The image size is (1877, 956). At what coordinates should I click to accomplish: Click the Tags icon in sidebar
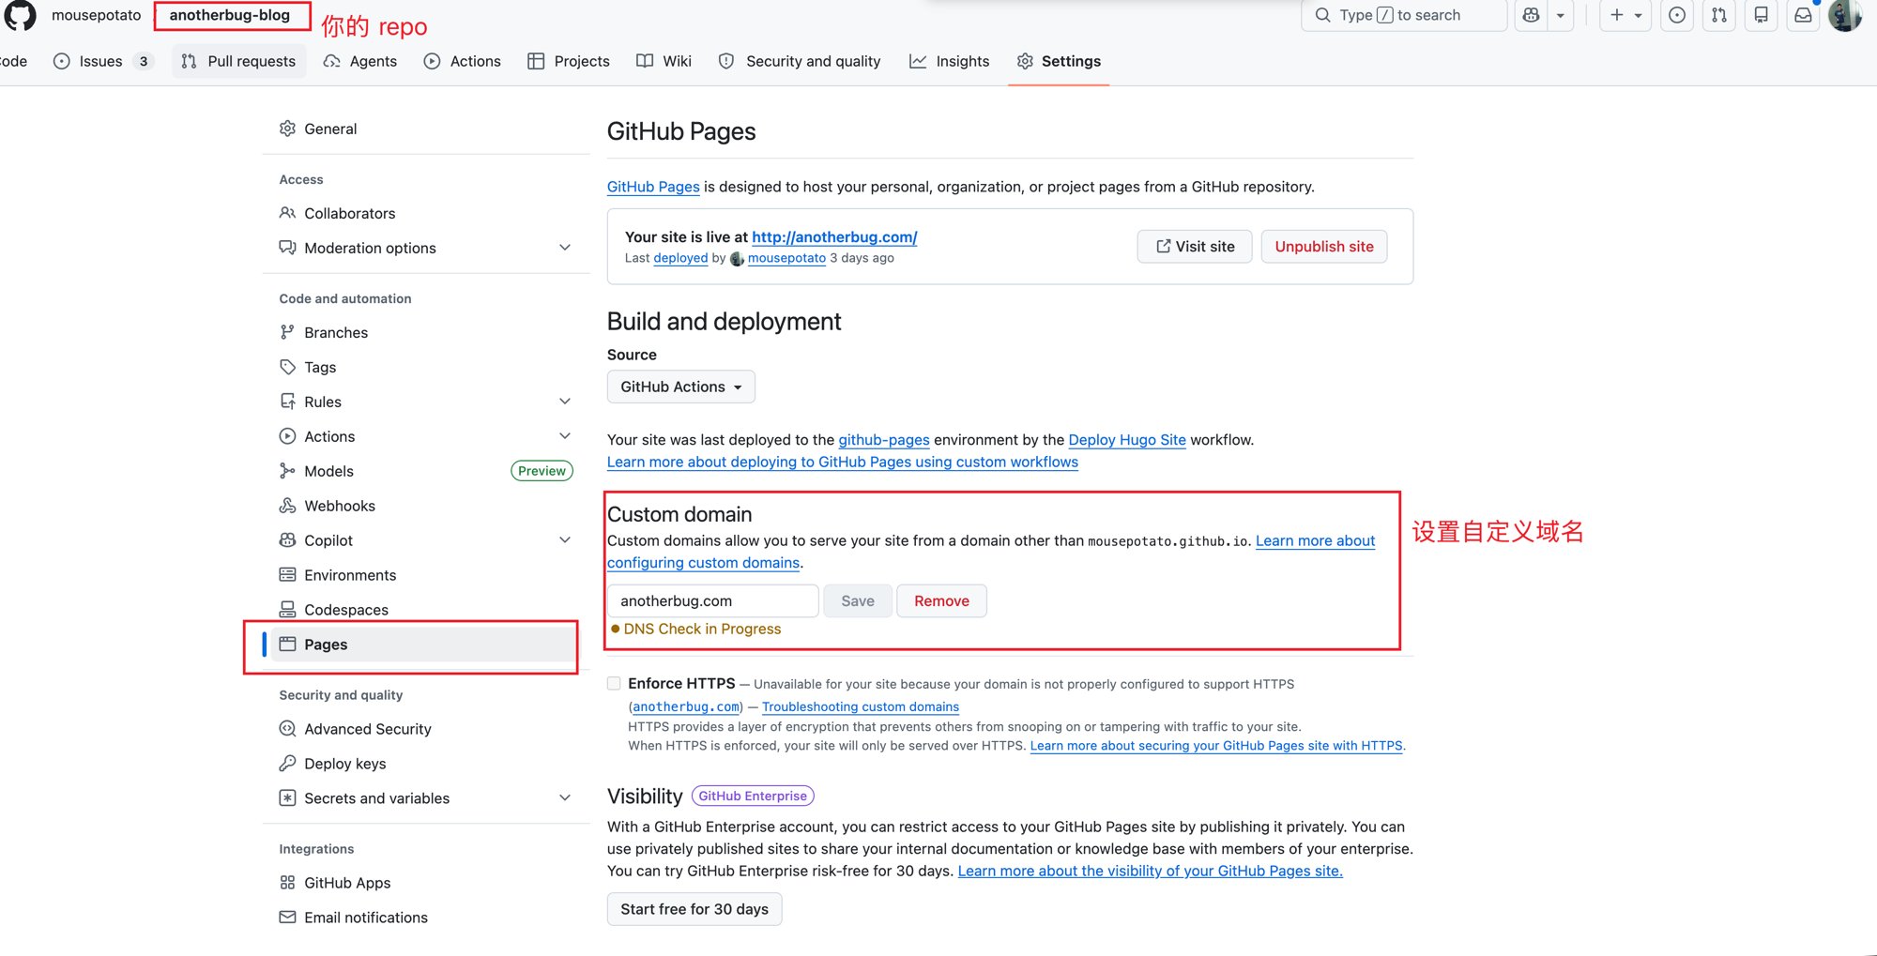[x=287, y=367]
